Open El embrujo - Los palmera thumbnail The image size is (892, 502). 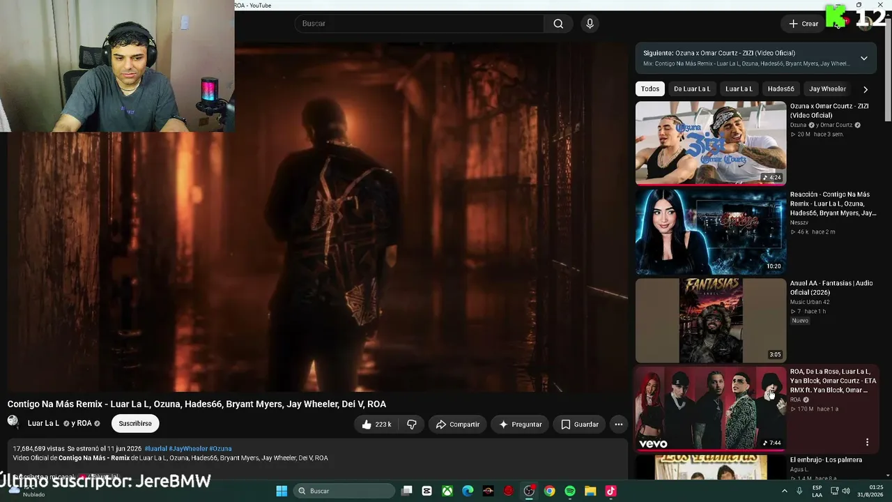pyautogui.click(x=711, y=467)
